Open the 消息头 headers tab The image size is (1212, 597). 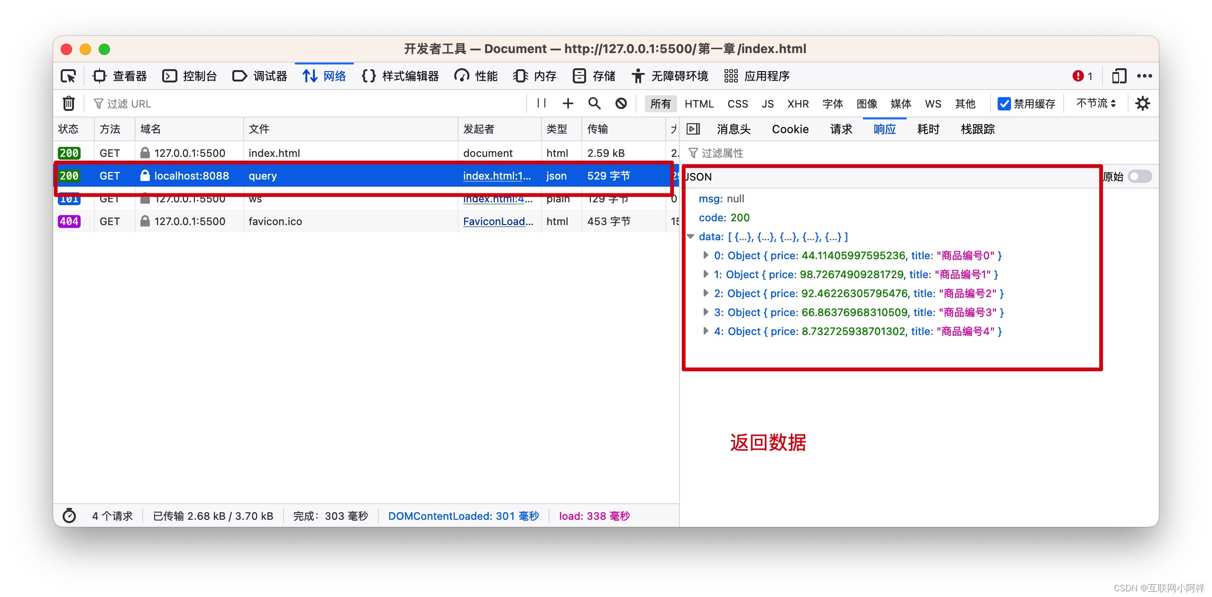[734, 129]
